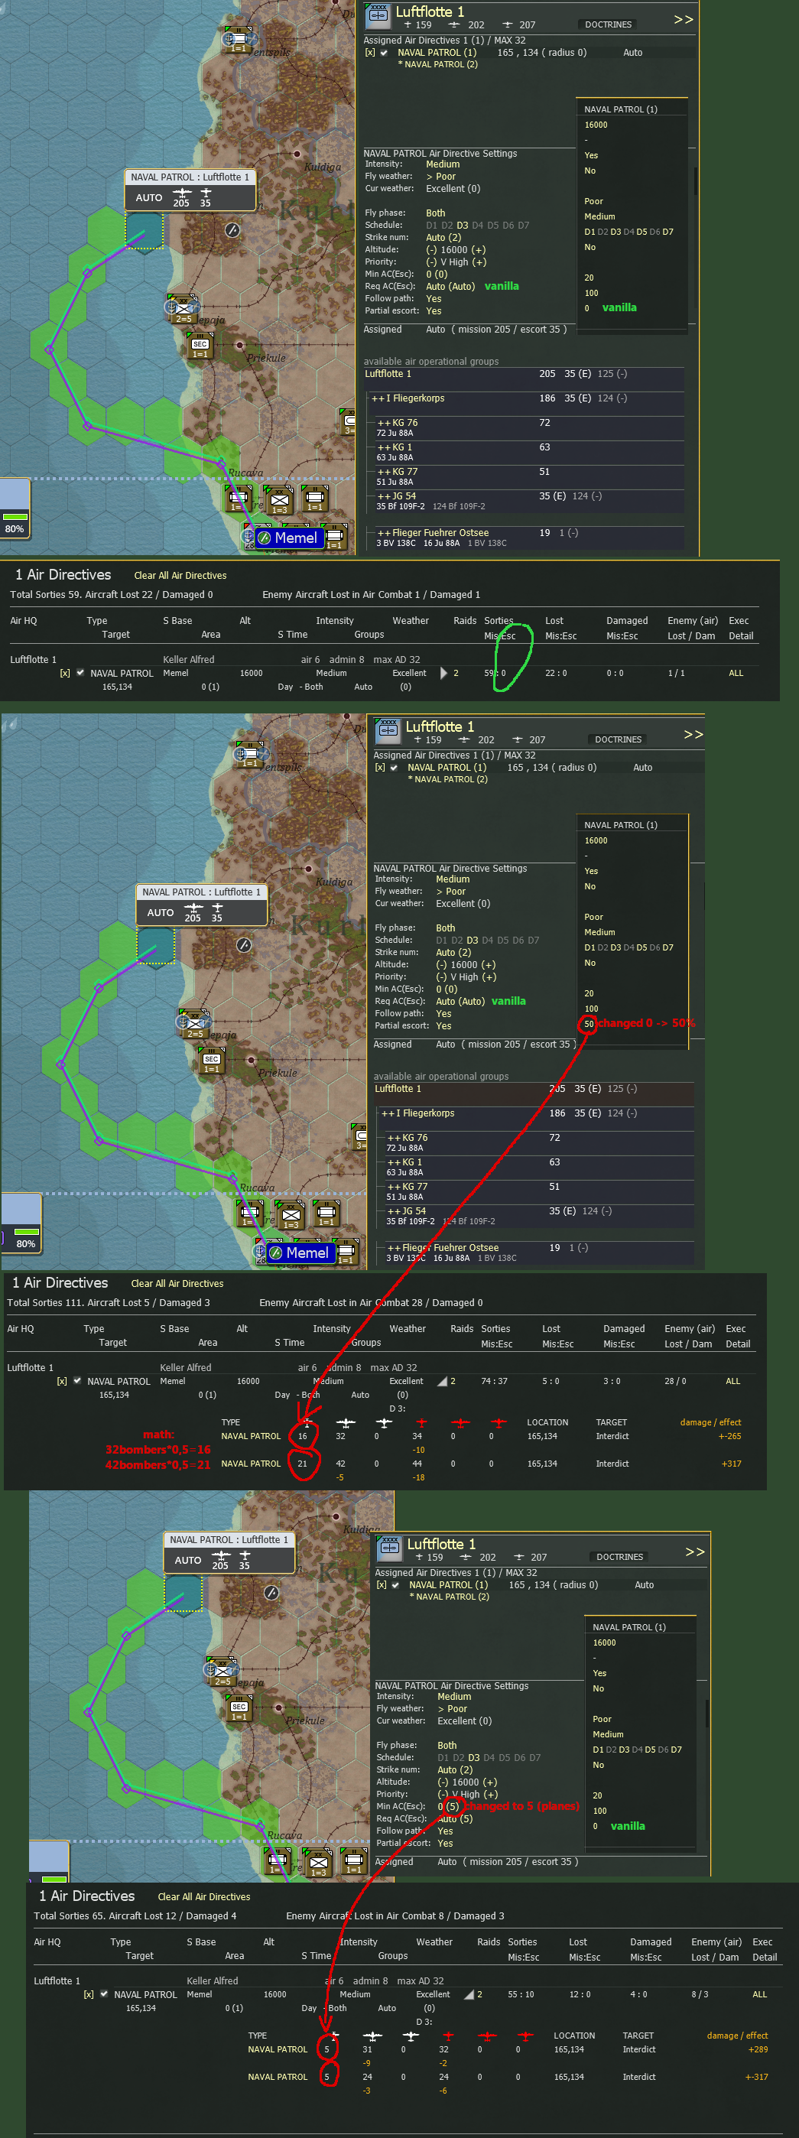Viewport: 799px width, 2138px height.
Task: Increase altitude with (+) in first settings panel
Action: pyautogui.click(x=479, y=250)
